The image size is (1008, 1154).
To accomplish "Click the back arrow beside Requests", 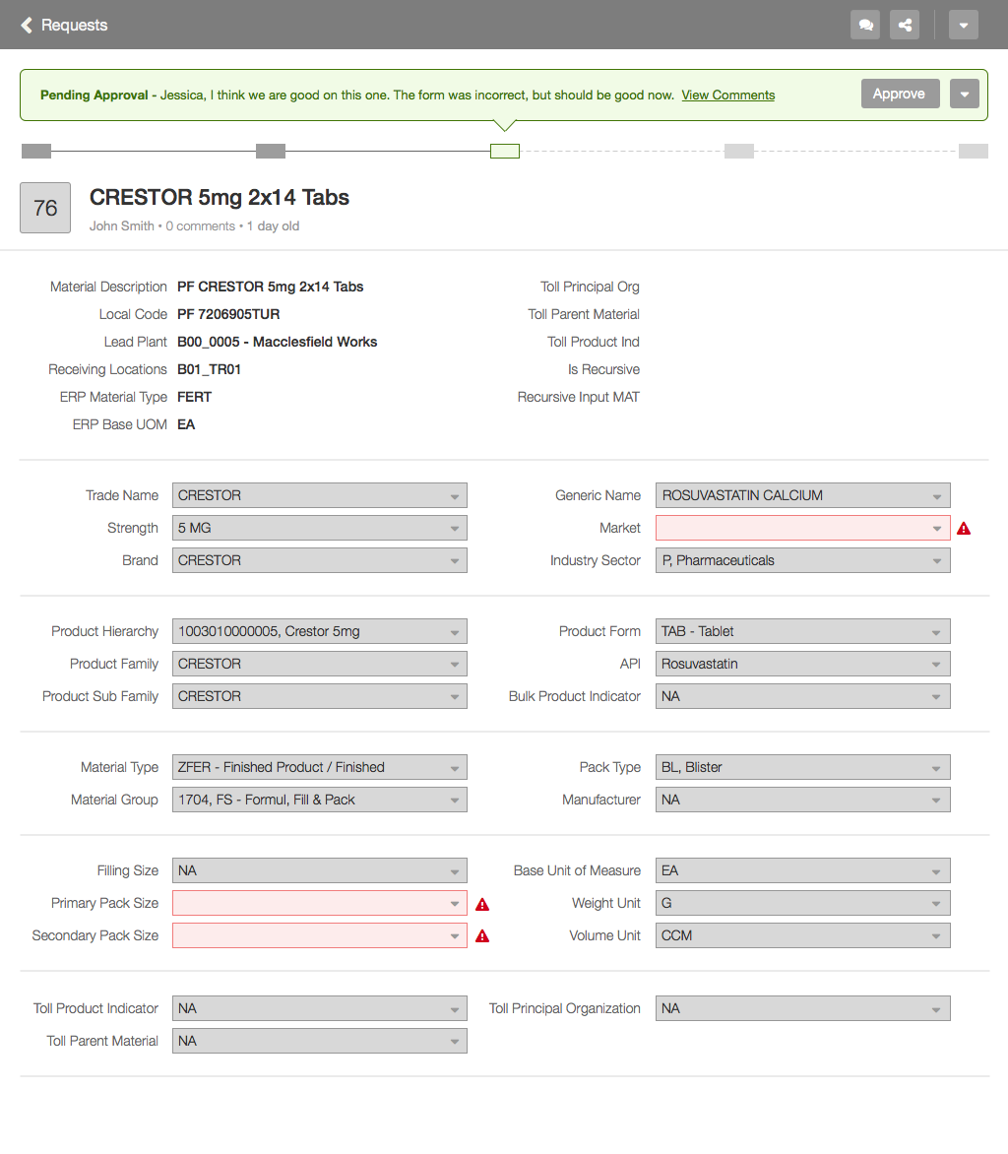I will pos(27,25).
